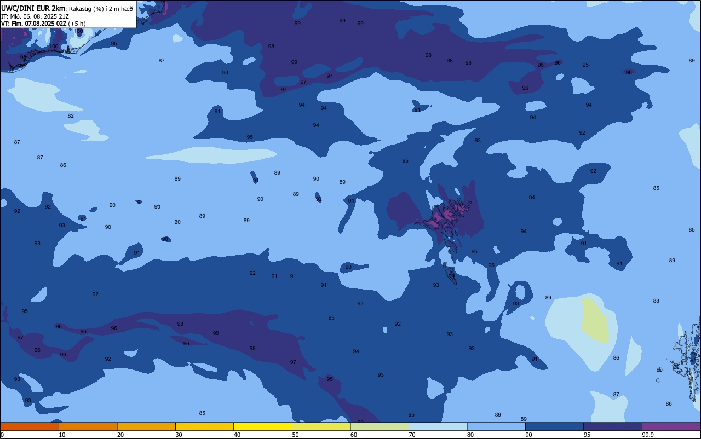The height and width of the screenshot is (439, 701).
Task: Click the '70' tick label on the color bar
Action: [x=412, y=435]
